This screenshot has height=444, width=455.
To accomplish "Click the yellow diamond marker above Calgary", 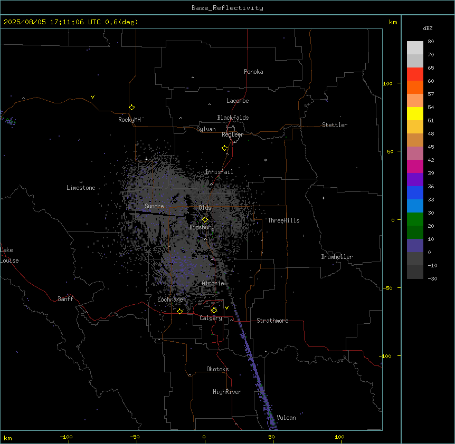I will [x=214, y=311].
